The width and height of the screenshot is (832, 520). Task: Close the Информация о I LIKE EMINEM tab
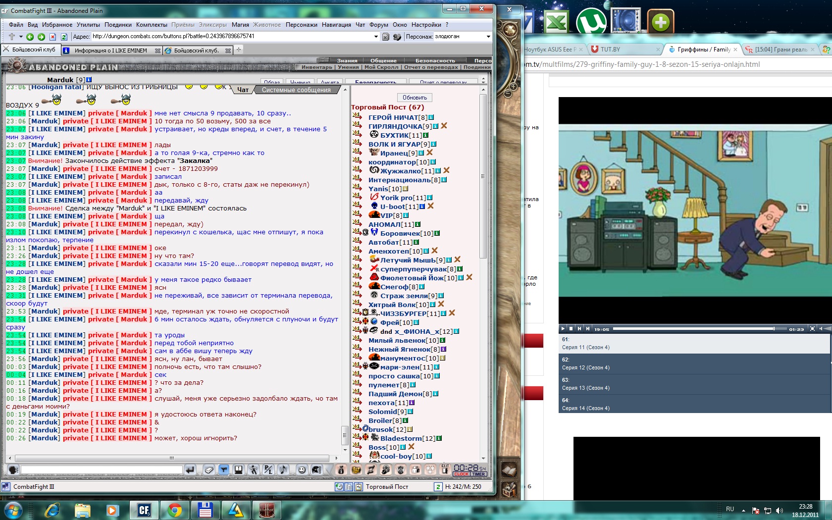point(157,51)
